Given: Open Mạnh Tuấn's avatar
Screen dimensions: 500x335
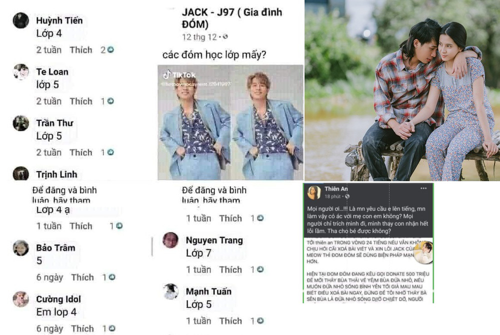Looking at the screenshot, I should tap(170, 292).
